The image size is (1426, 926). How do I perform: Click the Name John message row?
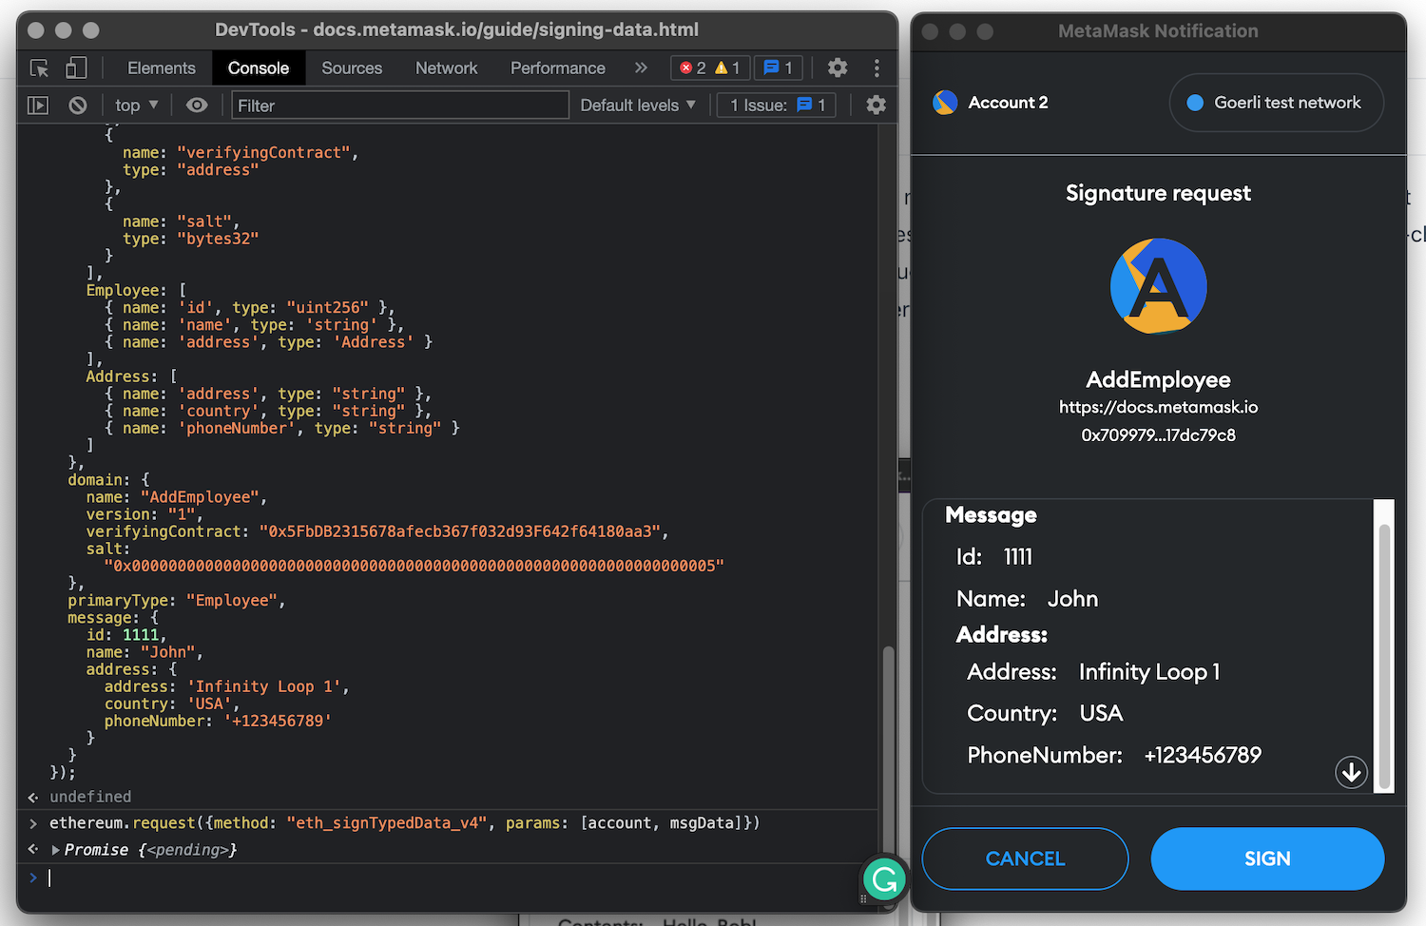[x=1027, y=599]
